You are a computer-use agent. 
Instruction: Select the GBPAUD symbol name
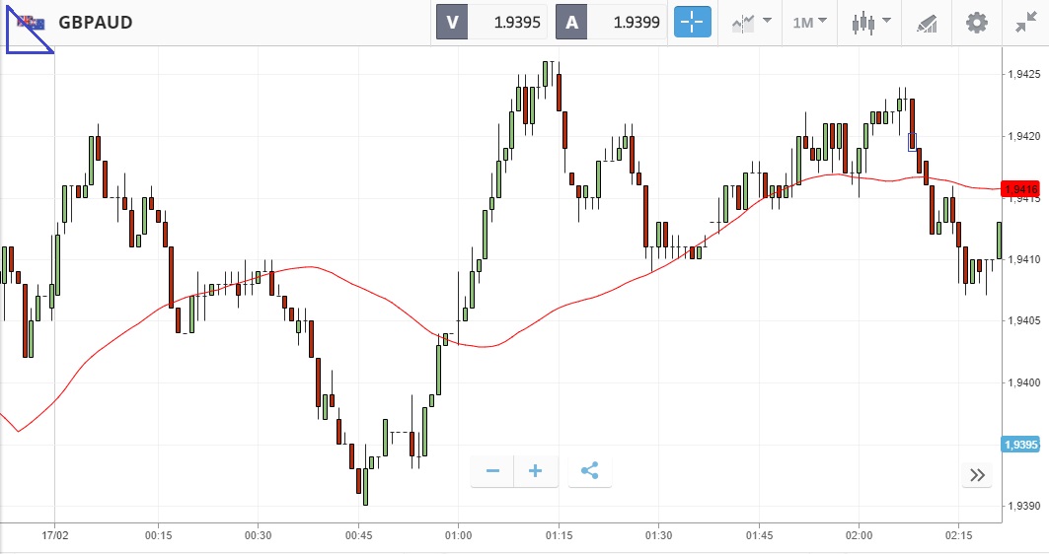96,22
